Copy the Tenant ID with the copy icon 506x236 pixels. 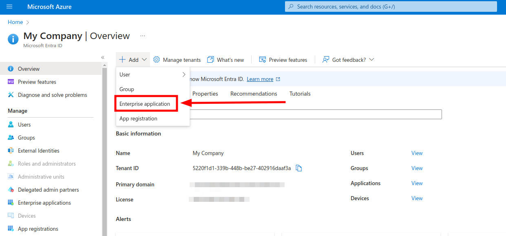299,168
